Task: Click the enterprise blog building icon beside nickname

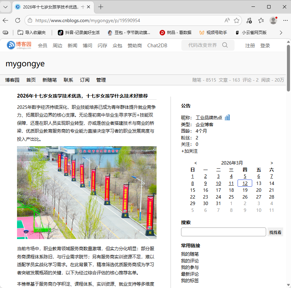Action: [x=227, y=117]
